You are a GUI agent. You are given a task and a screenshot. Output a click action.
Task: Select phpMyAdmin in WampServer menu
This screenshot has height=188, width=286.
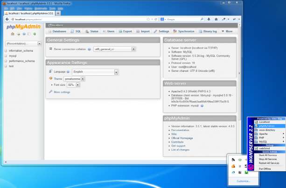[x=270, y=126]
